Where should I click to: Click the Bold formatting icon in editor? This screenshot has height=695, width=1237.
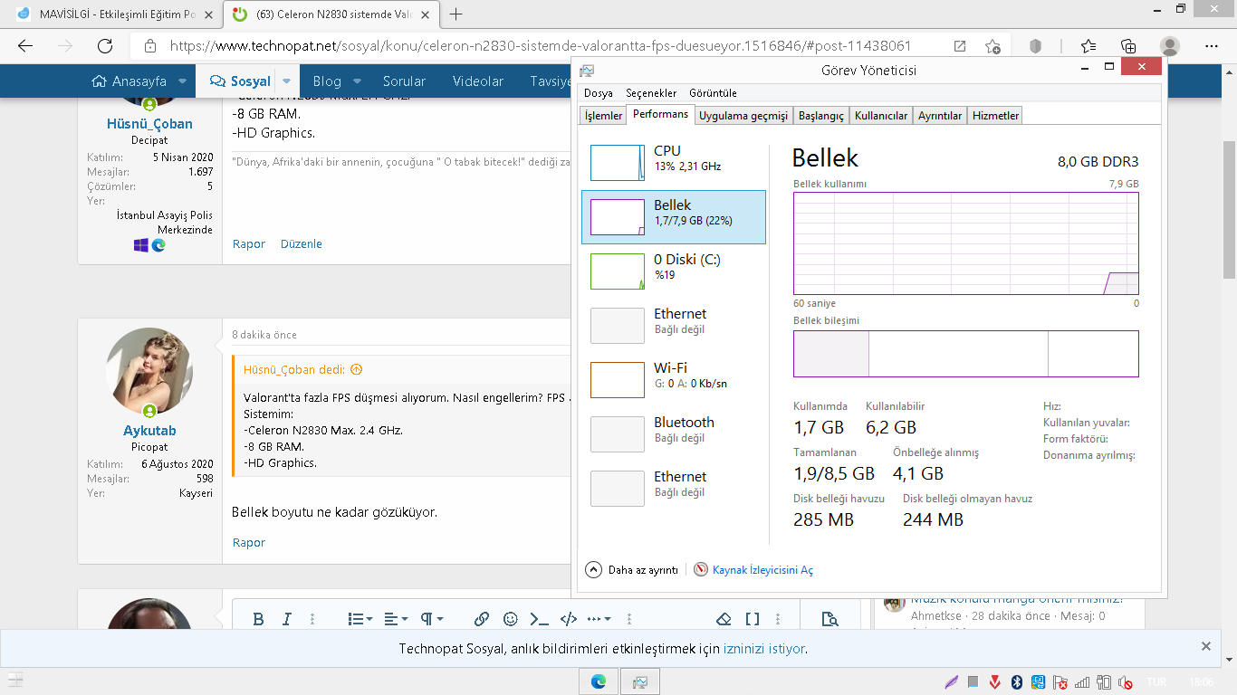258,619
